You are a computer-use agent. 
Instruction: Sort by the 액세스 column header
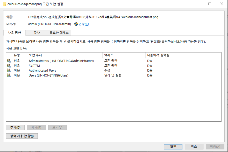124,55
